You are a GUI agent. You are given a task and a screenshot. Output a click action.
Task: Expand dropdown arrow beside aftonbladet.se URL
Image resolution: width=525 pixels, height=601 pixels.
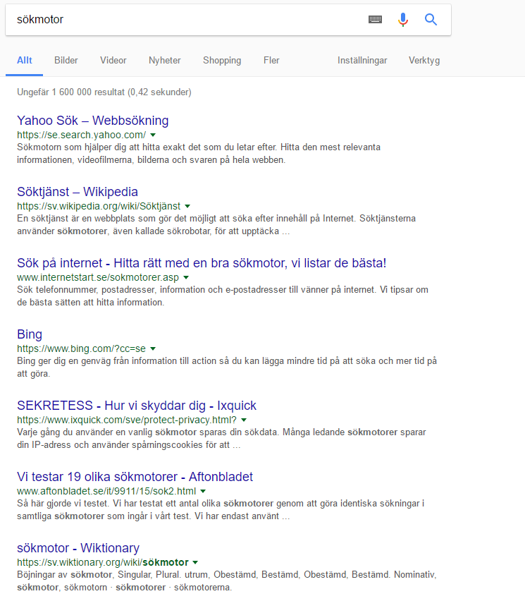point(203,492)
